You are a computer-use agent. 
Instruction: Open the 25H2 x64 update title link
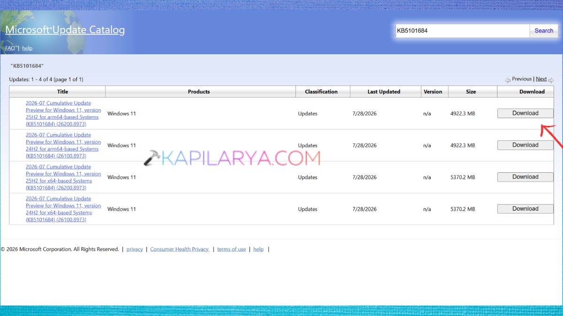pos(63,177)
